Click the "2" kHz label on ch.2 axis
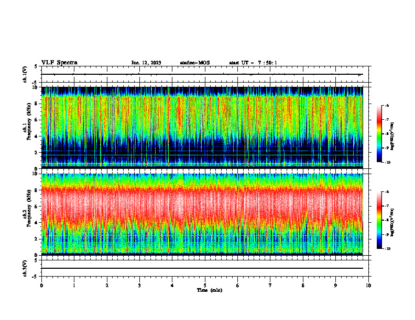Viewport: 415px width, 320px height. click(x=37, y=239)
